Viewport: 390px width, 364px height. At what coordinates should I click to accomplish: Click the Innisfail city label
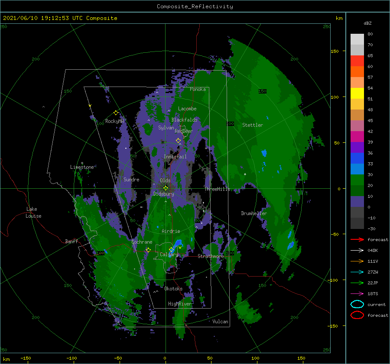click(175, 157)
